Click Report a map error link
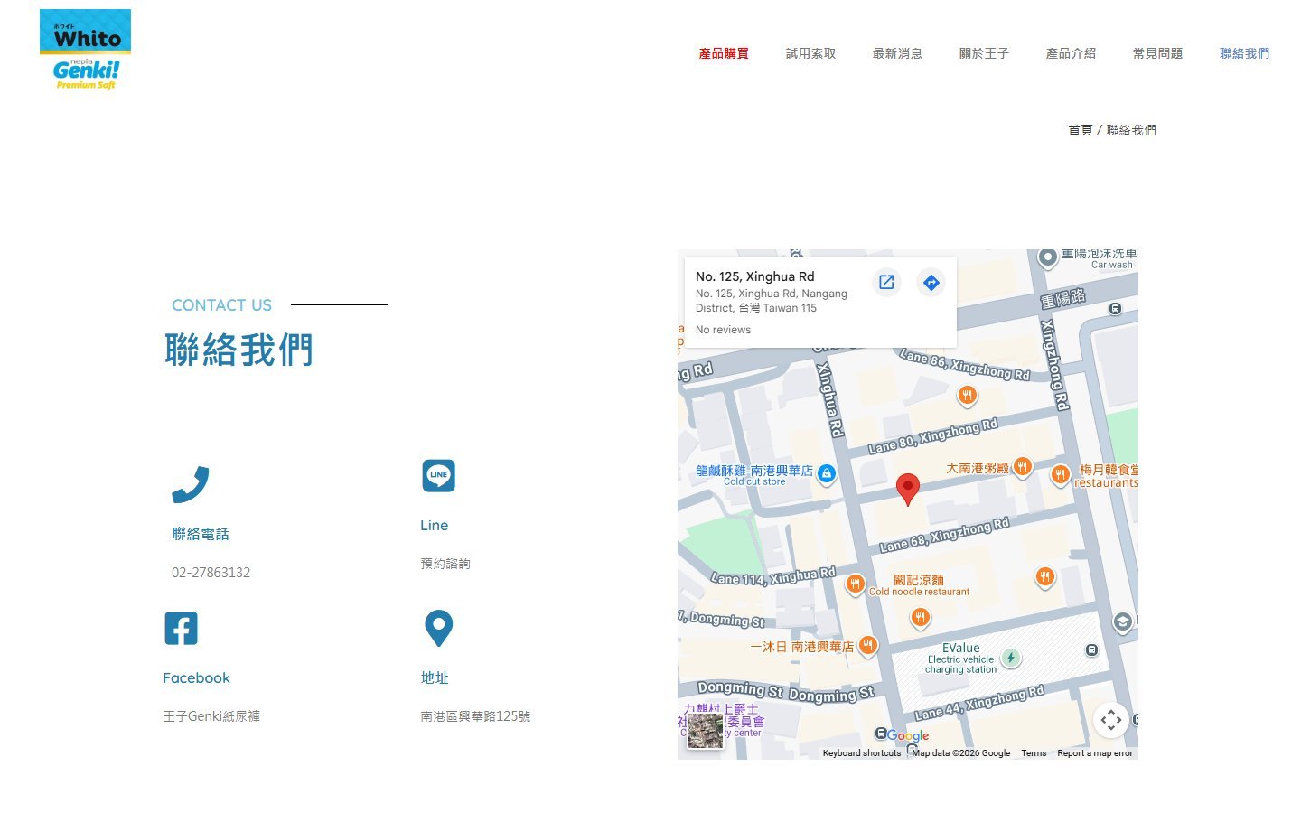This screenshot has width=1301, height=813. click(x=1094, y=753)
